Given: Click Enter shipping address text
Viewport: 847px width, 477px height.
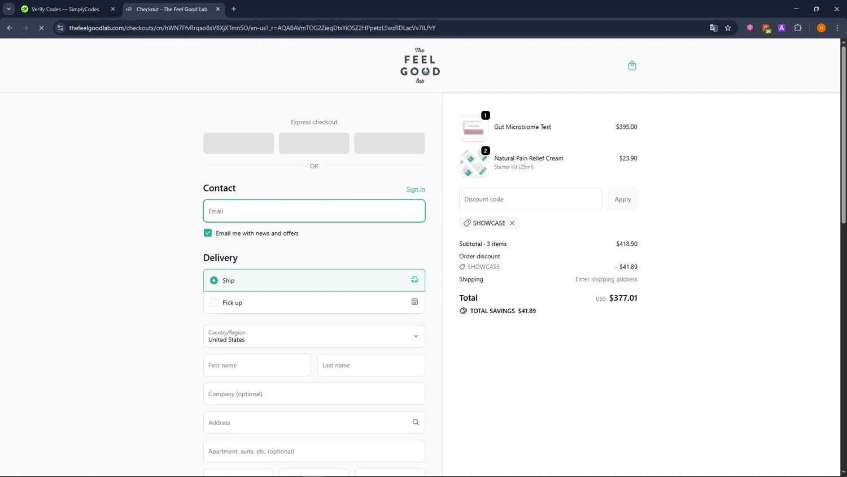Looking at the screenshot, I should (x=606, y=279).
